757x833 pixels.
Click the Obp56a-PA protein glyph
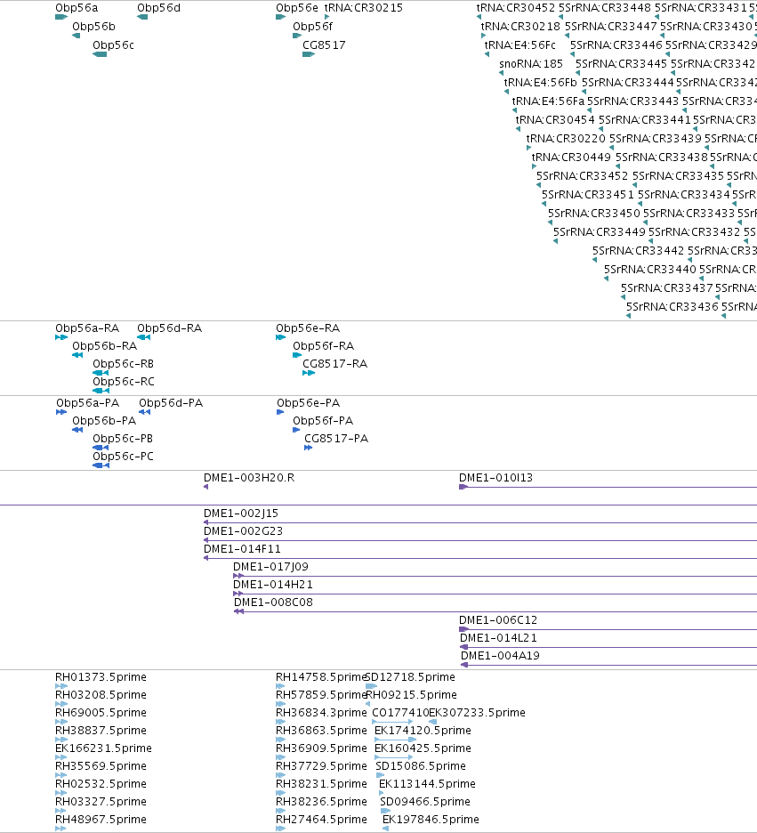click(x=61, y=412)
